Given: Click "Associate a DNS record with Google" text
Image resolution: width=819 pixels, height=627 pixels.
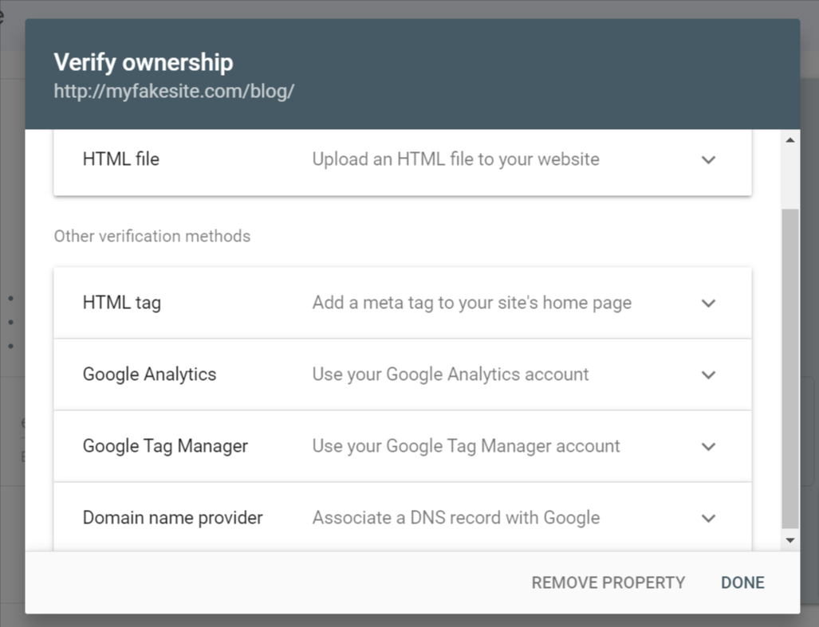Looking at the screenshot, I should coord(455,518).
